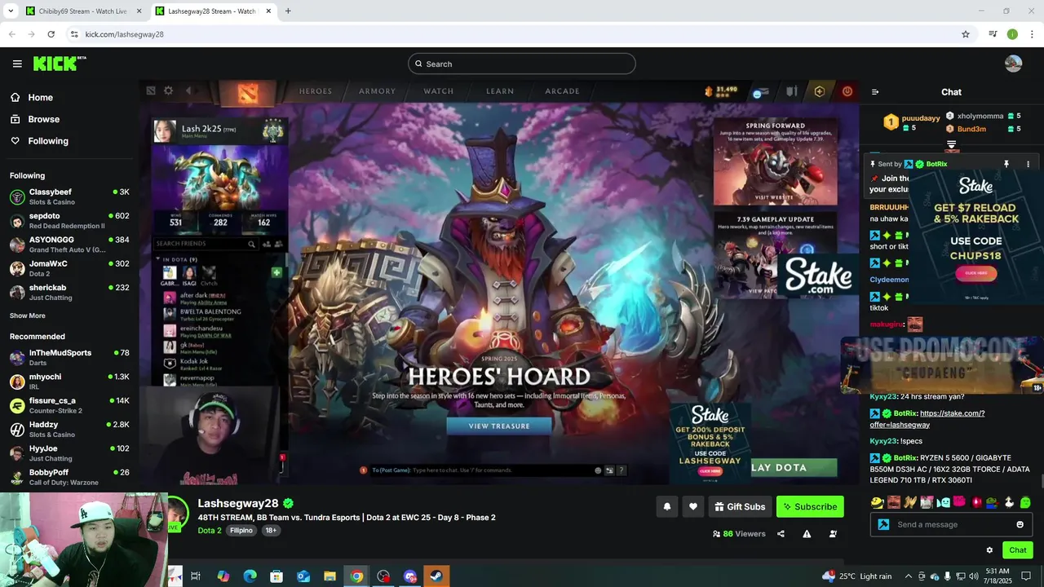Viewport: 1044px width, 587px height.
Task: Click Bund3m on gifter leaderboard
Action: pyautogui.click(x=971, y=129)
